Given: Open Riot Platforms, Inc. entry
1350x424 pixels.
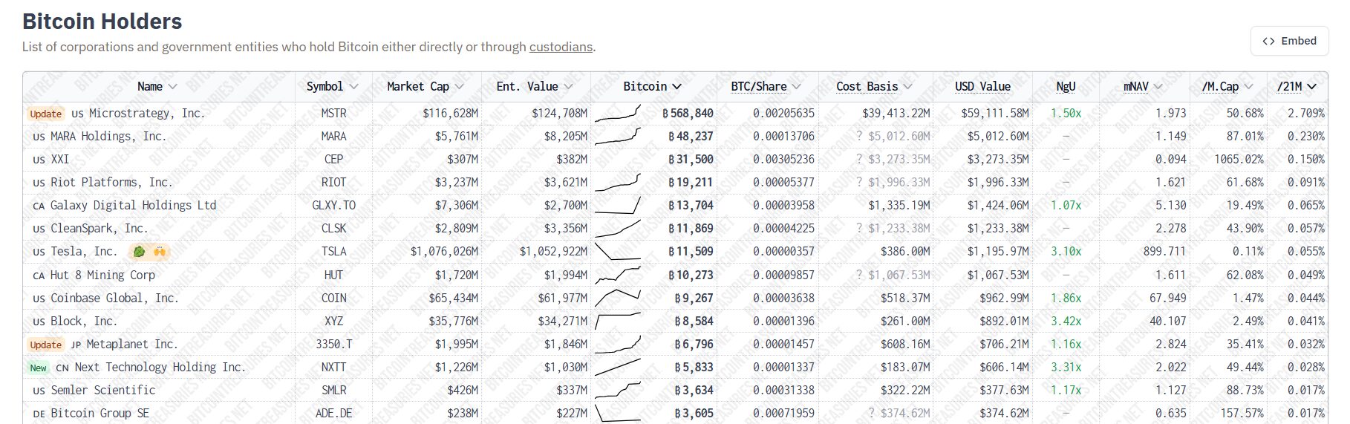Looking at the screenshot, I should click(111, 182).
